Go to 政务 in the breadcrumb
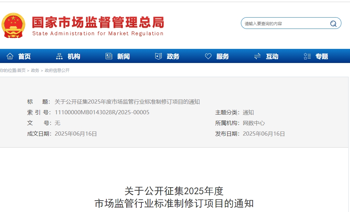Image resolution: width=350 pixels, height=212 pixels. pyautogui.click(x=35, y=71)
